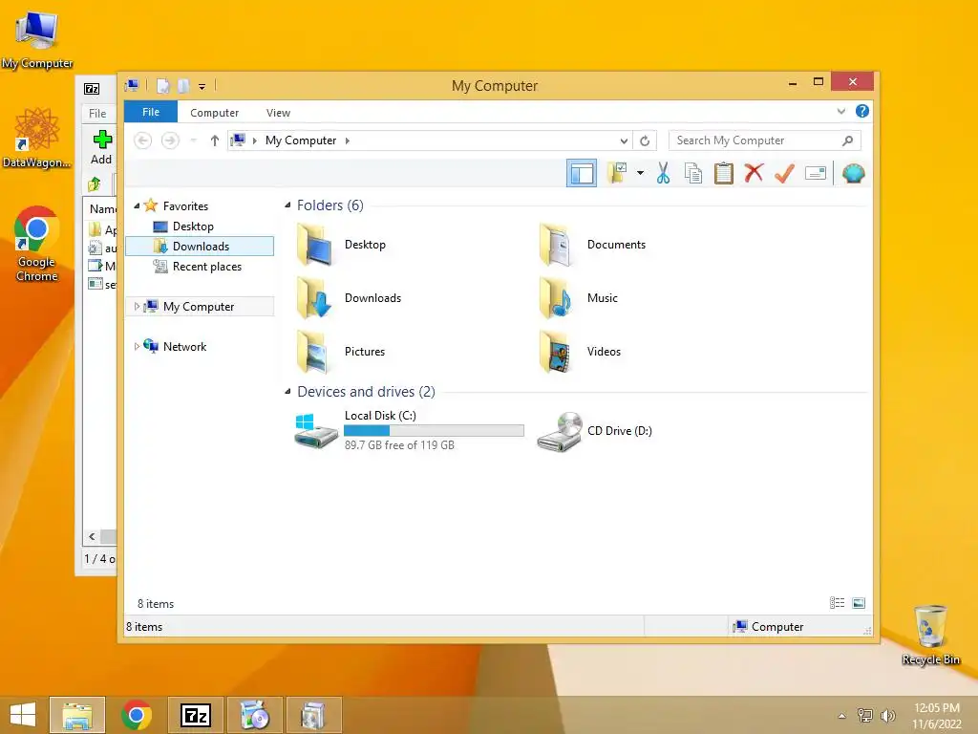Click the volume speaker tray icon
Viewport: 978px width, 734px height.
887,715
